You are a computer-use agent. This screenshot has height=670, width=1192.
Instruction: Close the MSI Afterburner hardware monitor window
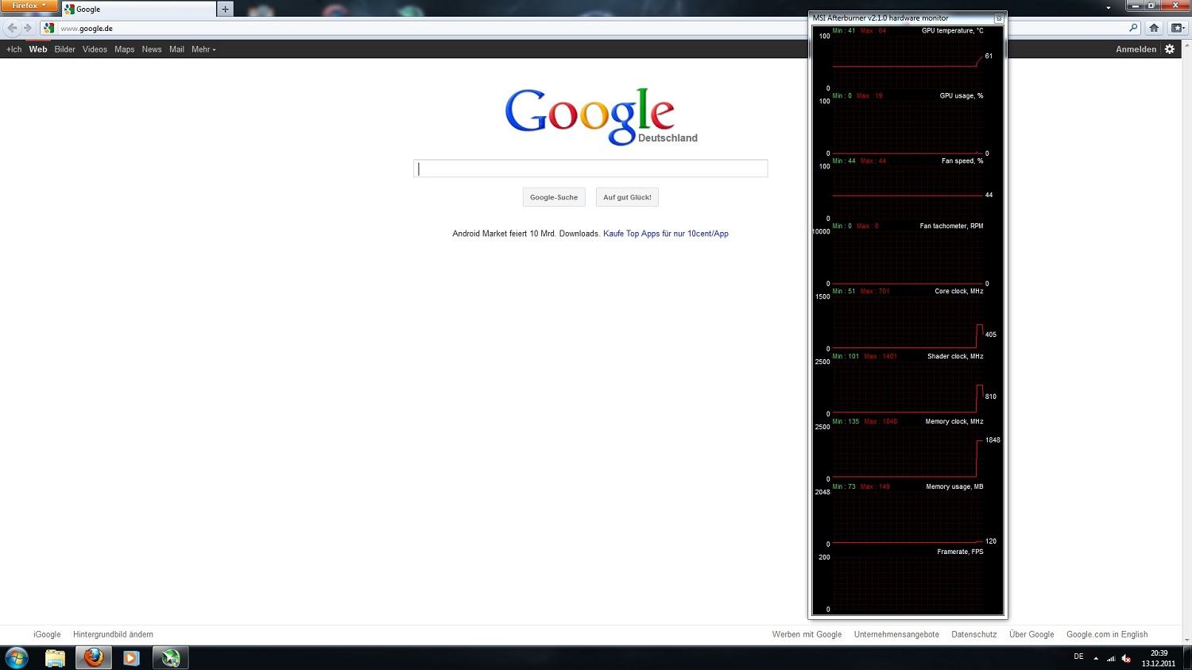click(x=999, y=18)
